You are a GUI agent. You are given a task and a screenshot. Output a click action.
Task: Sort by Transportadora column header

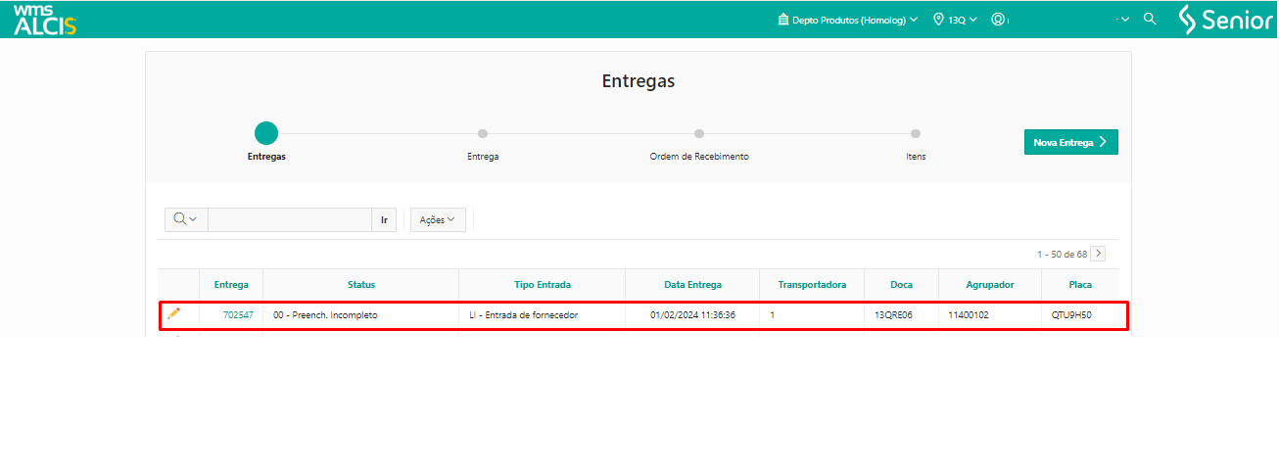pyautogui.click(x=812, y=285)
